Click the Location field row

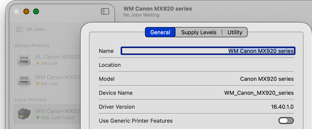coord(196,65)
